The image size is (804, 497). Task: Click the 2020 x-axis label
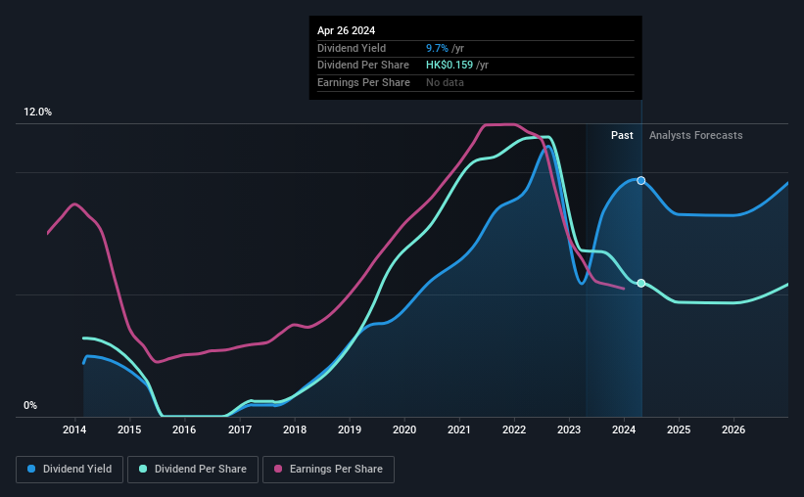[x=404, y=429]
